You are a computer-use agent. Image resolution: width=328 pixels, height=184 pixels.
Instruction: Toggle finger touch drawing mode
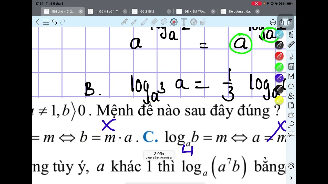291,34
